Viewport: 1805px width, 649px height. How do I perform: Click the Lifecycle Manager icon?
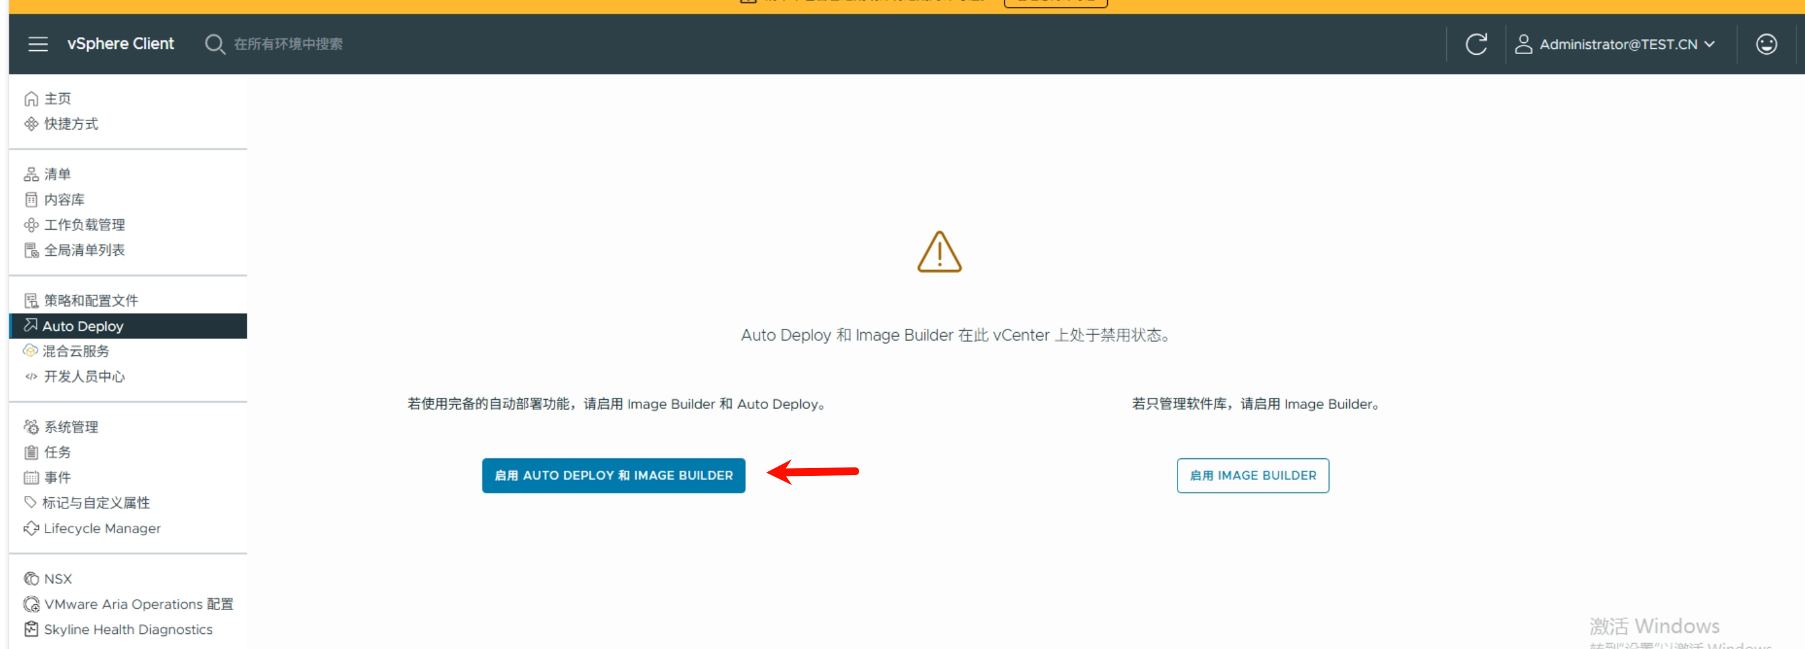31,528
